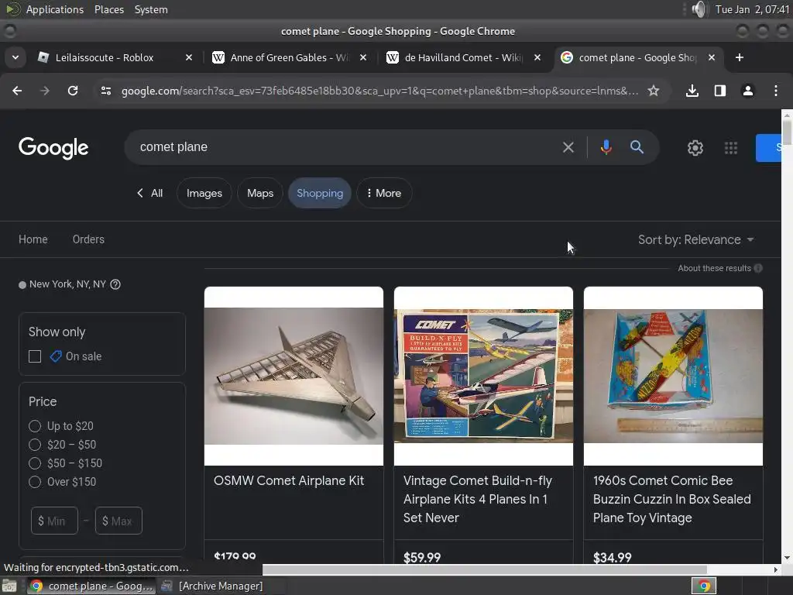Go back to the previous page
Viewport: 793px width, 595px height.
point(17,91)
